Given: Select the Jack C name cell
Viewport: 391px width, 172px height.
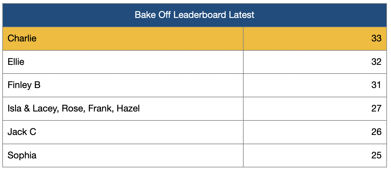Looking at the screenshot, I should [22, 132].
